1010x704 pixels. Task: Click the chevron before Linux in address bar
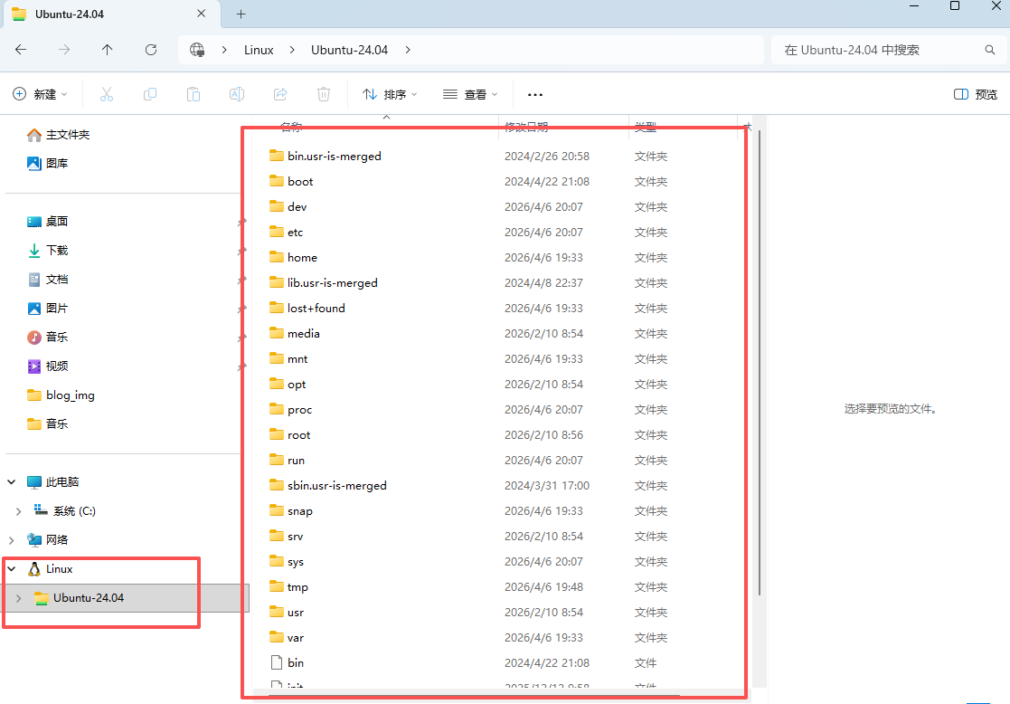[x=224, y=50]
